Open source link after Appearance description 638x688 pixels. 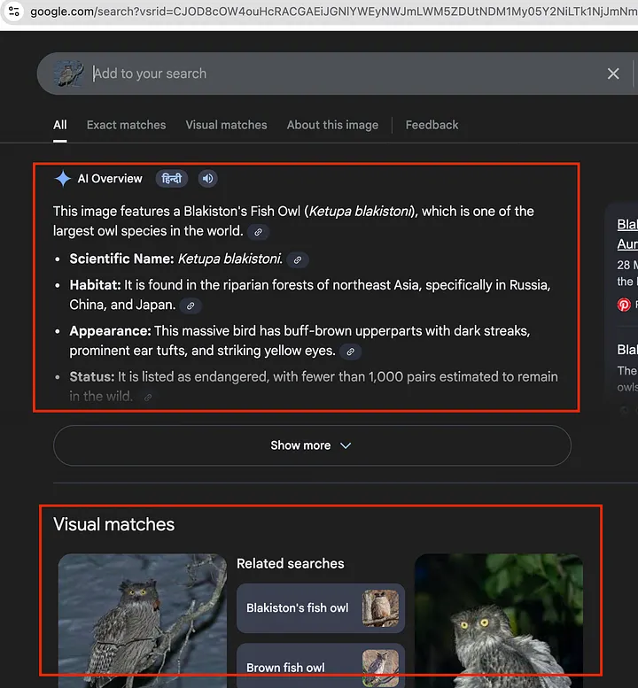(350, 352)
